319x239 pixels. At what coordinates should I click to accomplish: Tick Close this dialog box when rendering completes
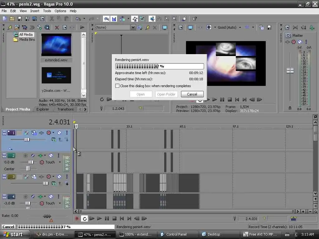(x=117, y=86)
